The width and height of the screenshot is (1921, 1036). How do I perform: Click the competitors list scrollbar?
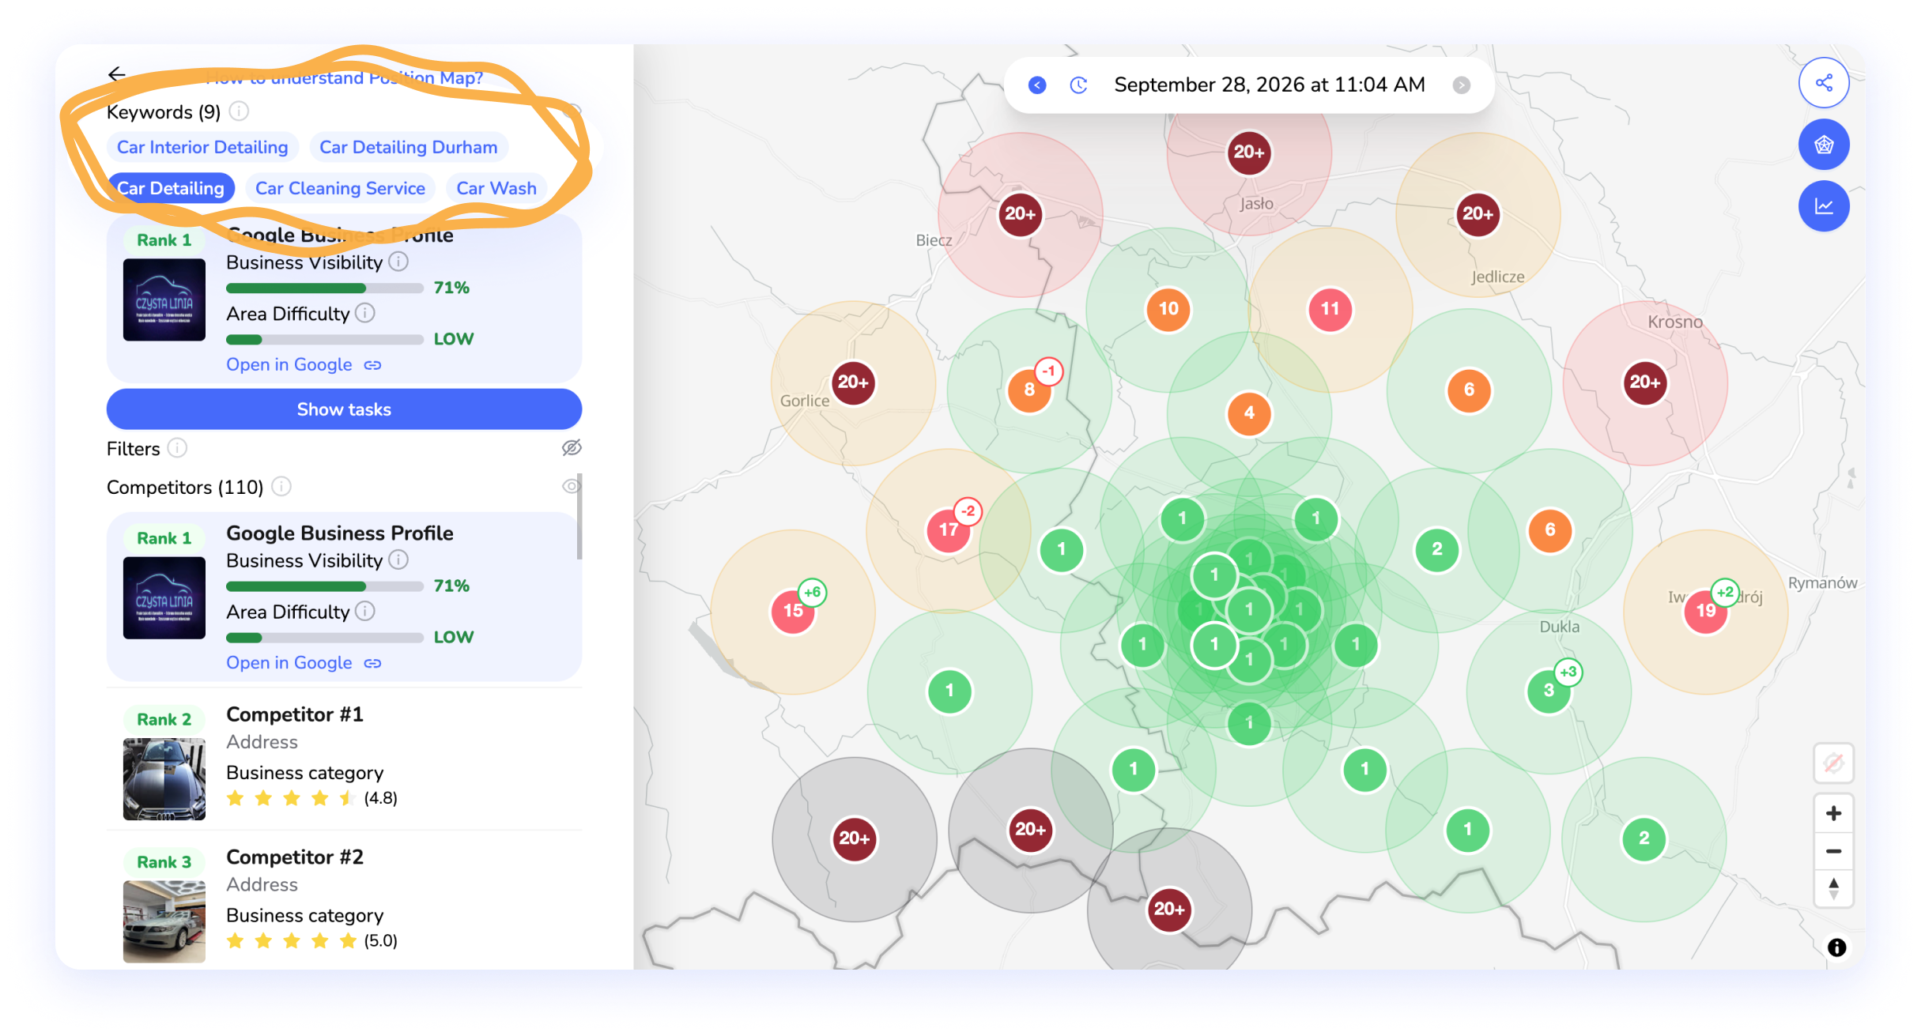pos(579,516)
